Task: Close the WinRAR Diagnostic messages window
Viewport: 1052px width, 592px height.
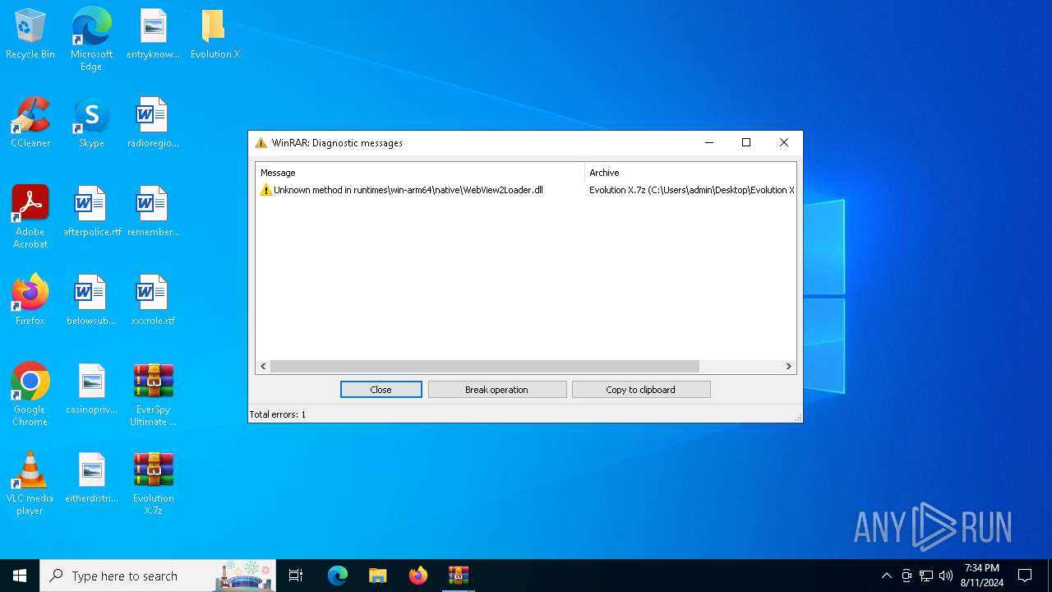Action: click(x=784, y=142)
